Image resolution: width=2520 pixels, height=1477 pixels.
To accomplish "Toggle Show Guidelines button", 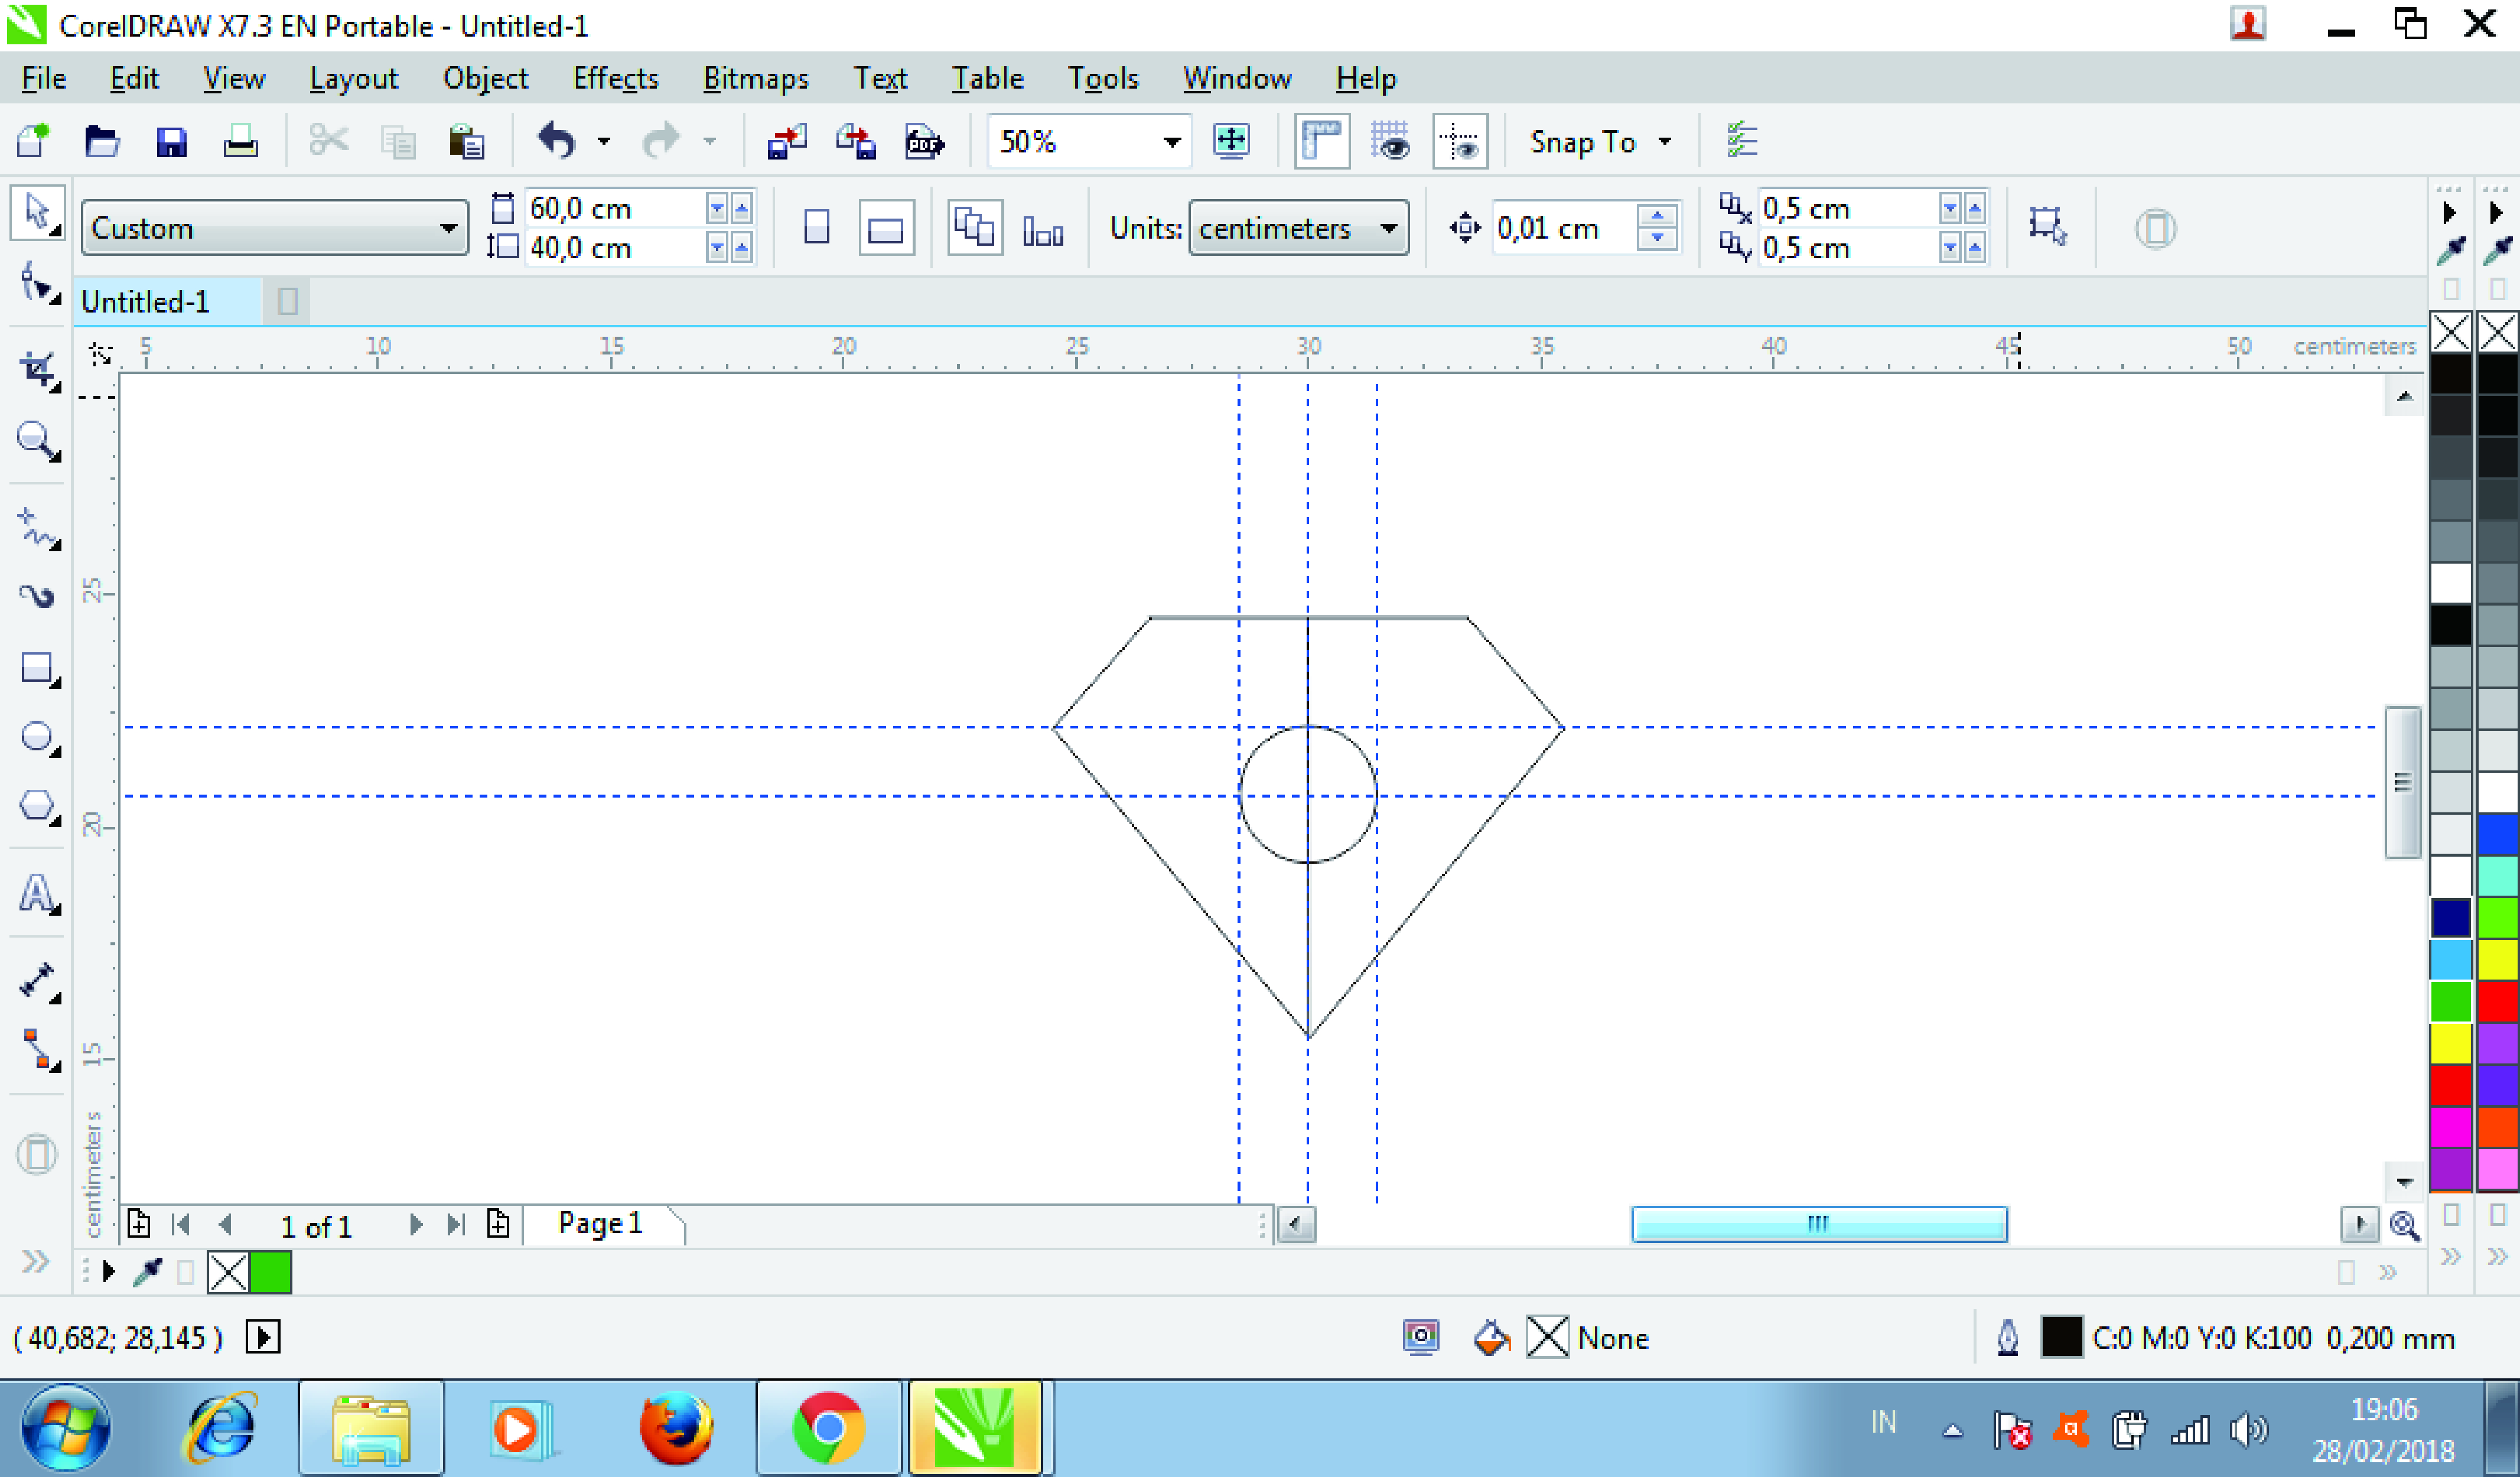I will point(1460,142).
